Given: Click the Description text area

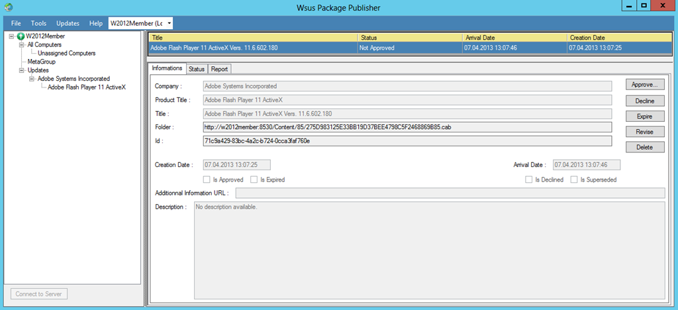Looking at the screenshot, I should coord(429,250).
